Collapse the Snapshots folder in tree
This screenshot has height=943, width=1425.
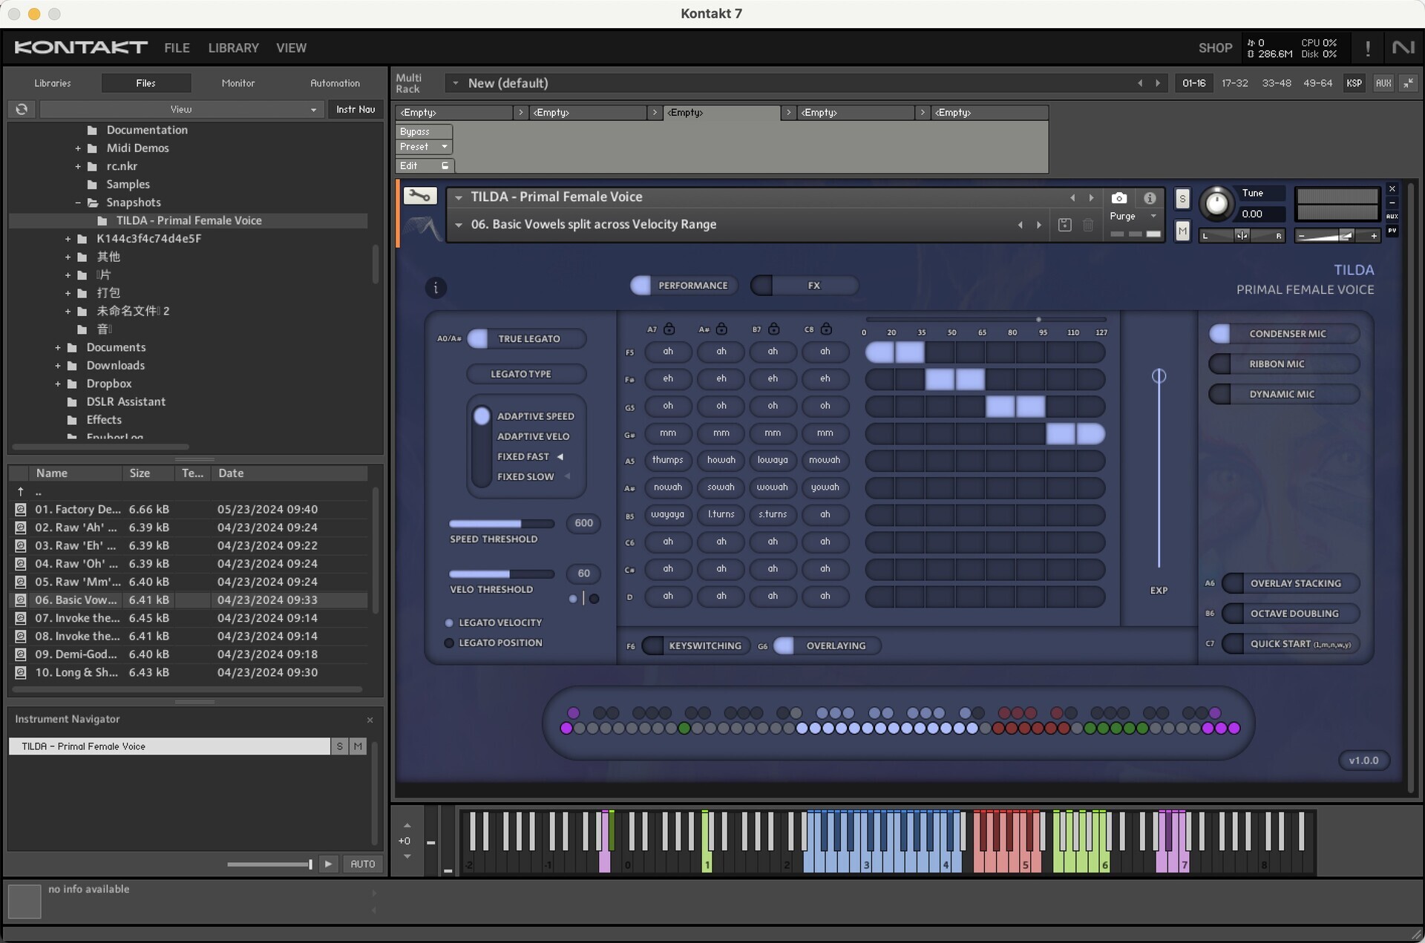pyautogui.click(x=78, y=203)
